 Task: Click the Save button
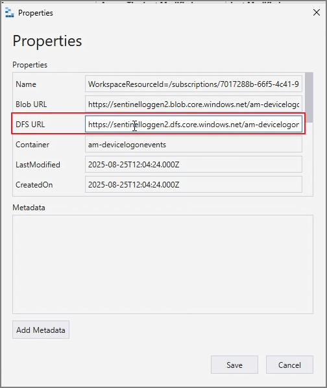pyautogui.click(x=234, y=365)
